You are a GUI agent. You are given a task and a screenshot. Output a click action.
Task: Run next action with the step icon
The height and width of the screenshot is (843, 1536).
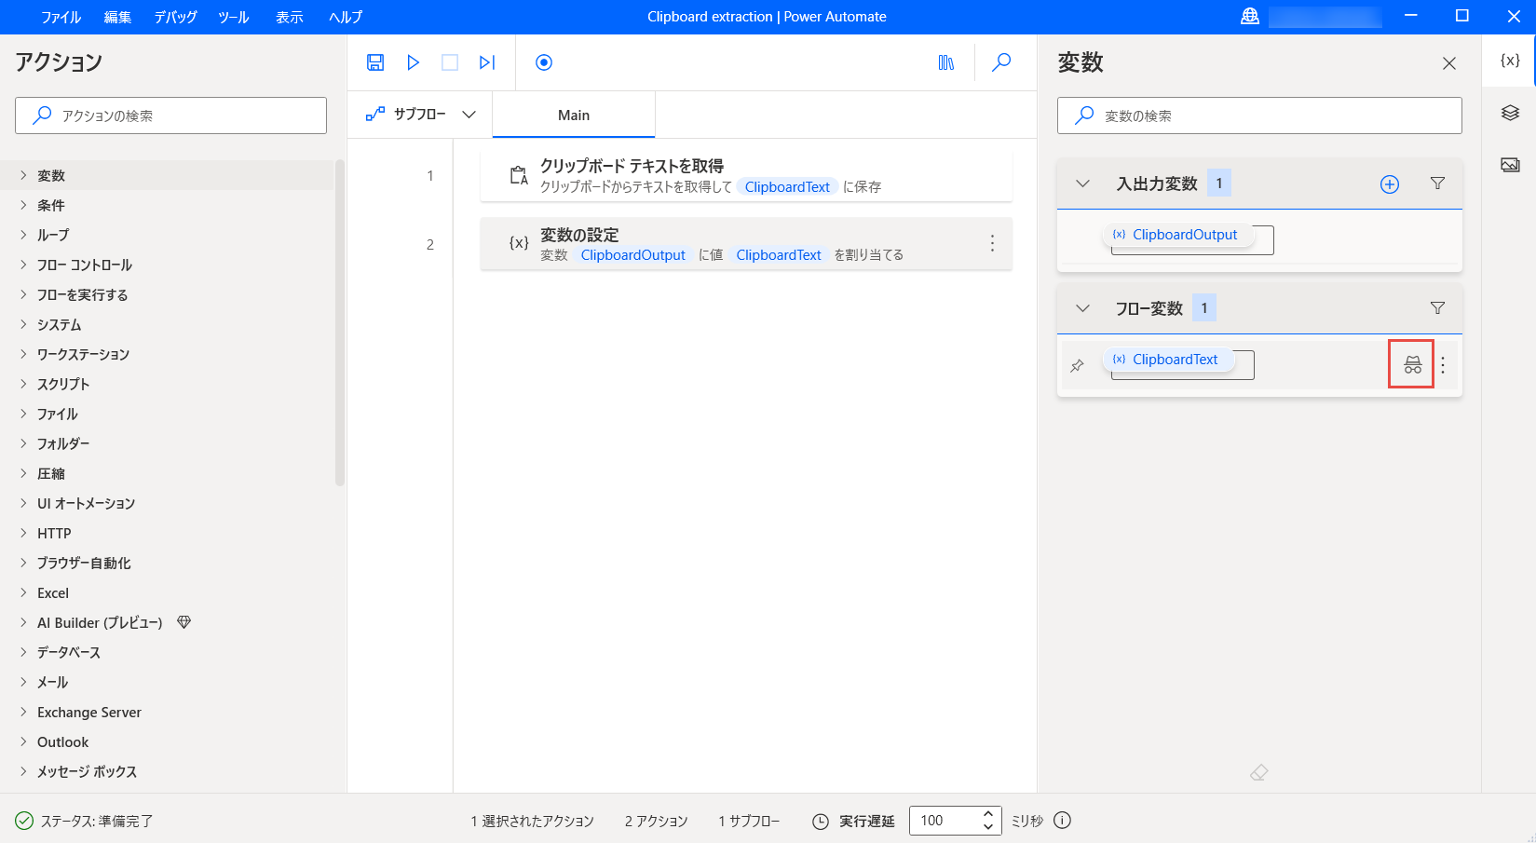point(487,62)
